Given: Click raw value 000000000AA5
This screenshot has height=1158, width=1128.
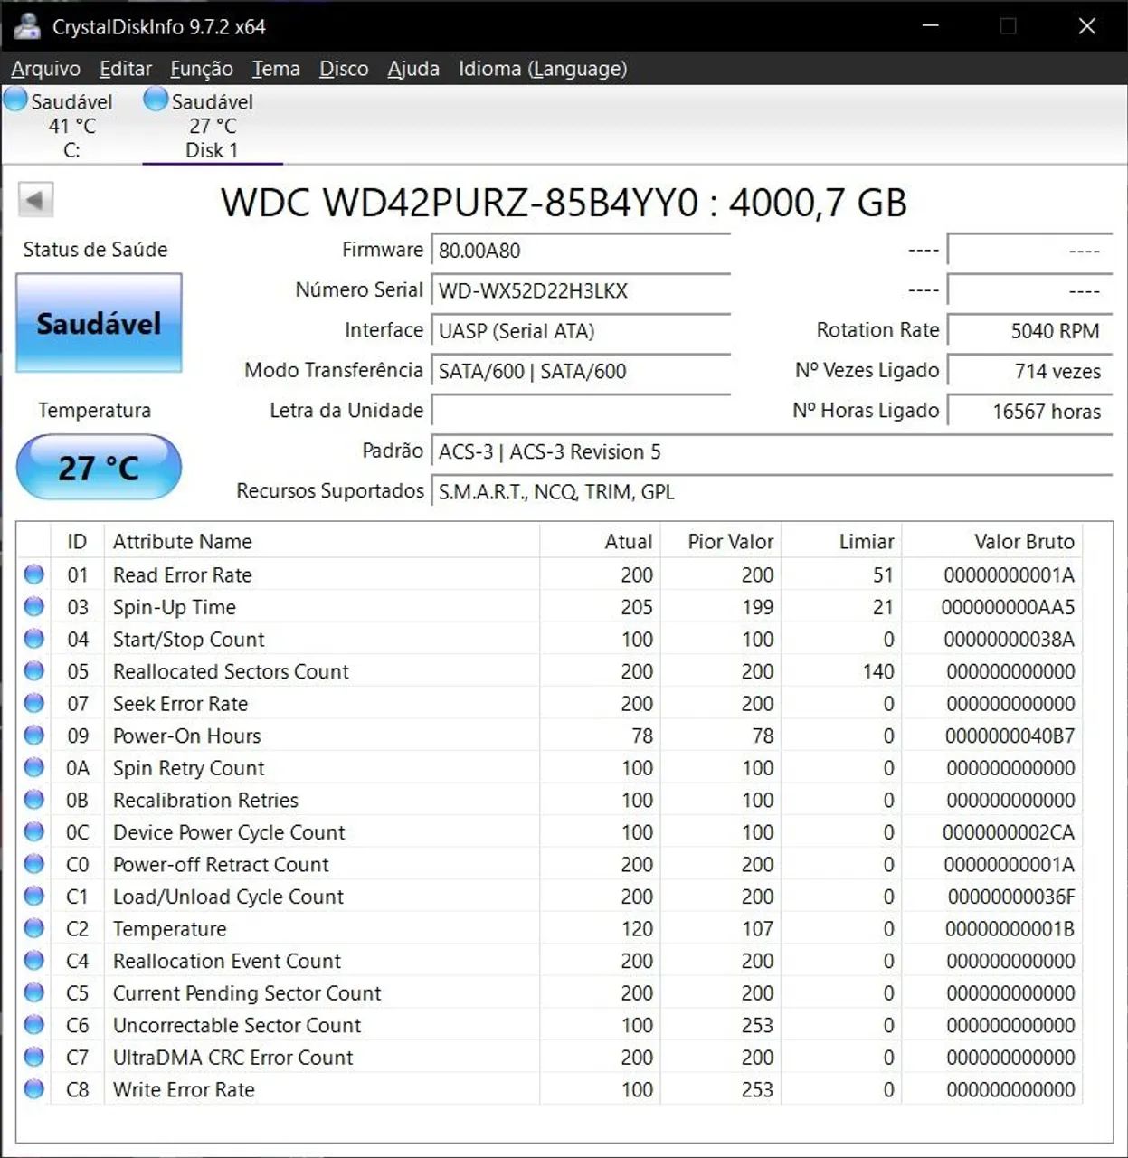Looking at the screenshot, I should [1008, 607].
